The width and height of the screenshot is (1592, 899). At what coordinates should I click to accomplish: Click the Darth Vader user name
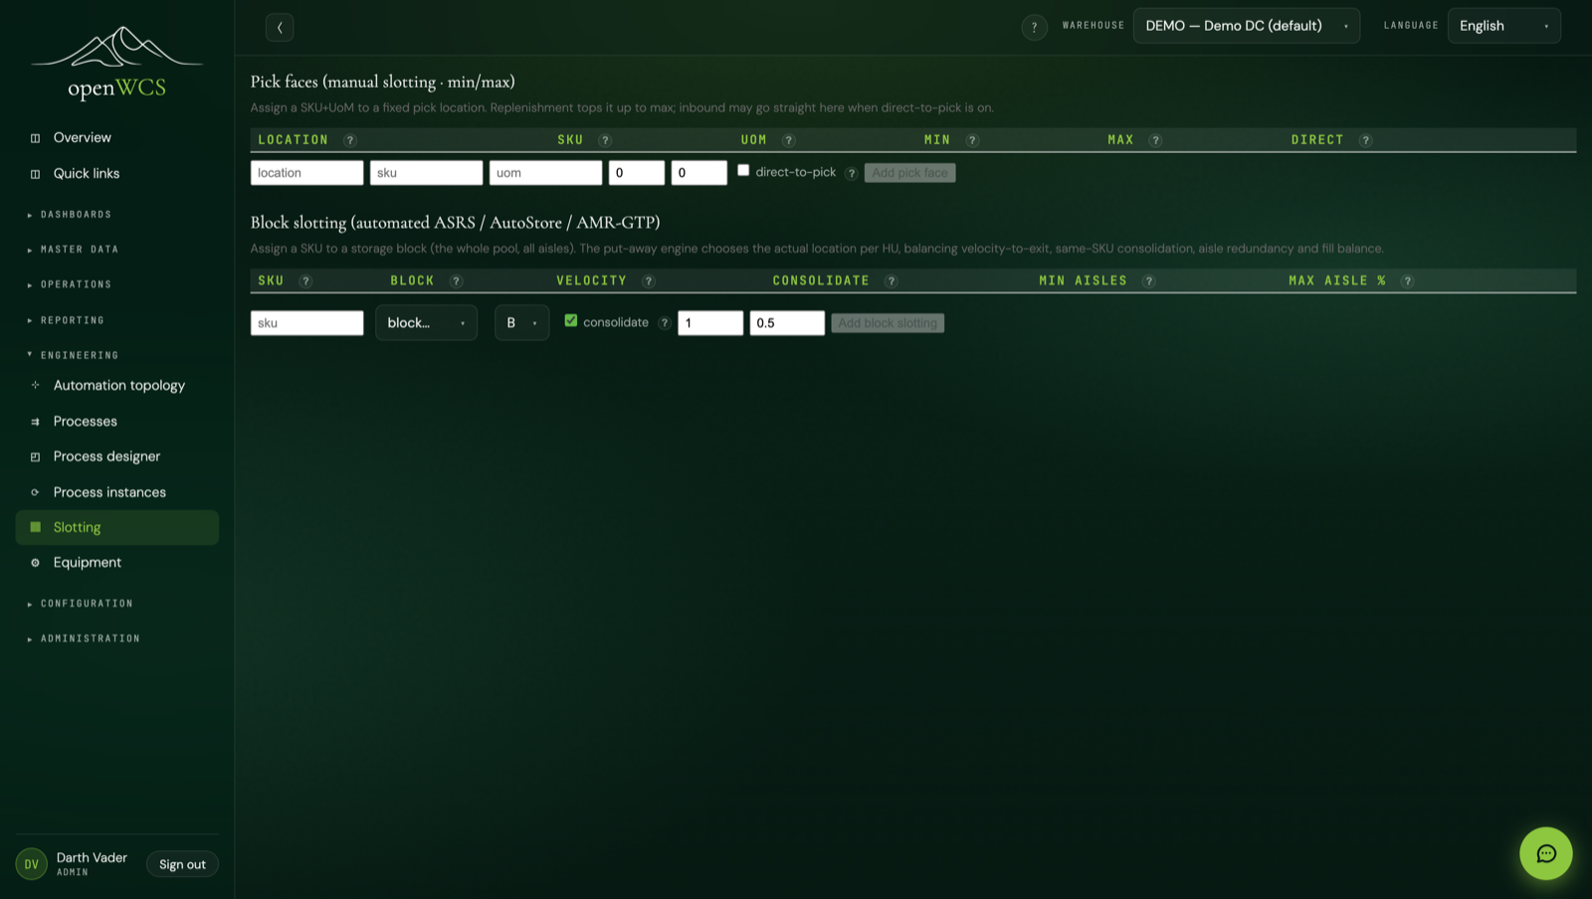coord(92,857)
